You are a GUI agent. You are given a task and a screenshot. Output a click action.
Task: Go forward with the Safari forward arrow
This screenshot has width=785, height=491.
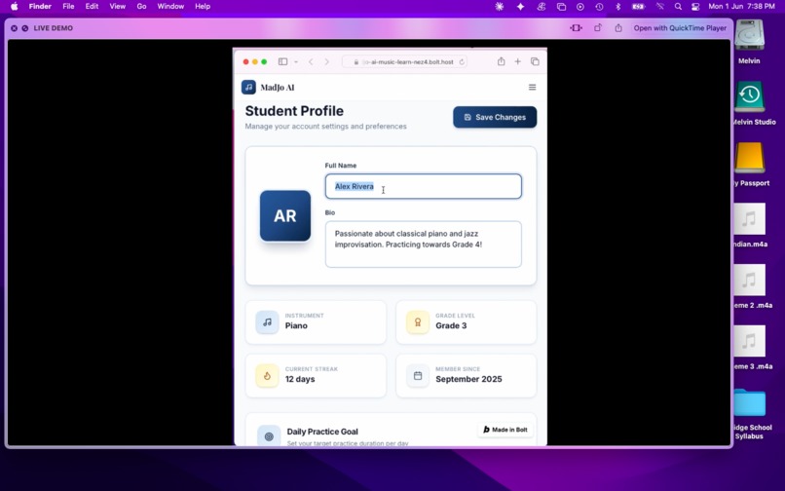tap(327, 61)
